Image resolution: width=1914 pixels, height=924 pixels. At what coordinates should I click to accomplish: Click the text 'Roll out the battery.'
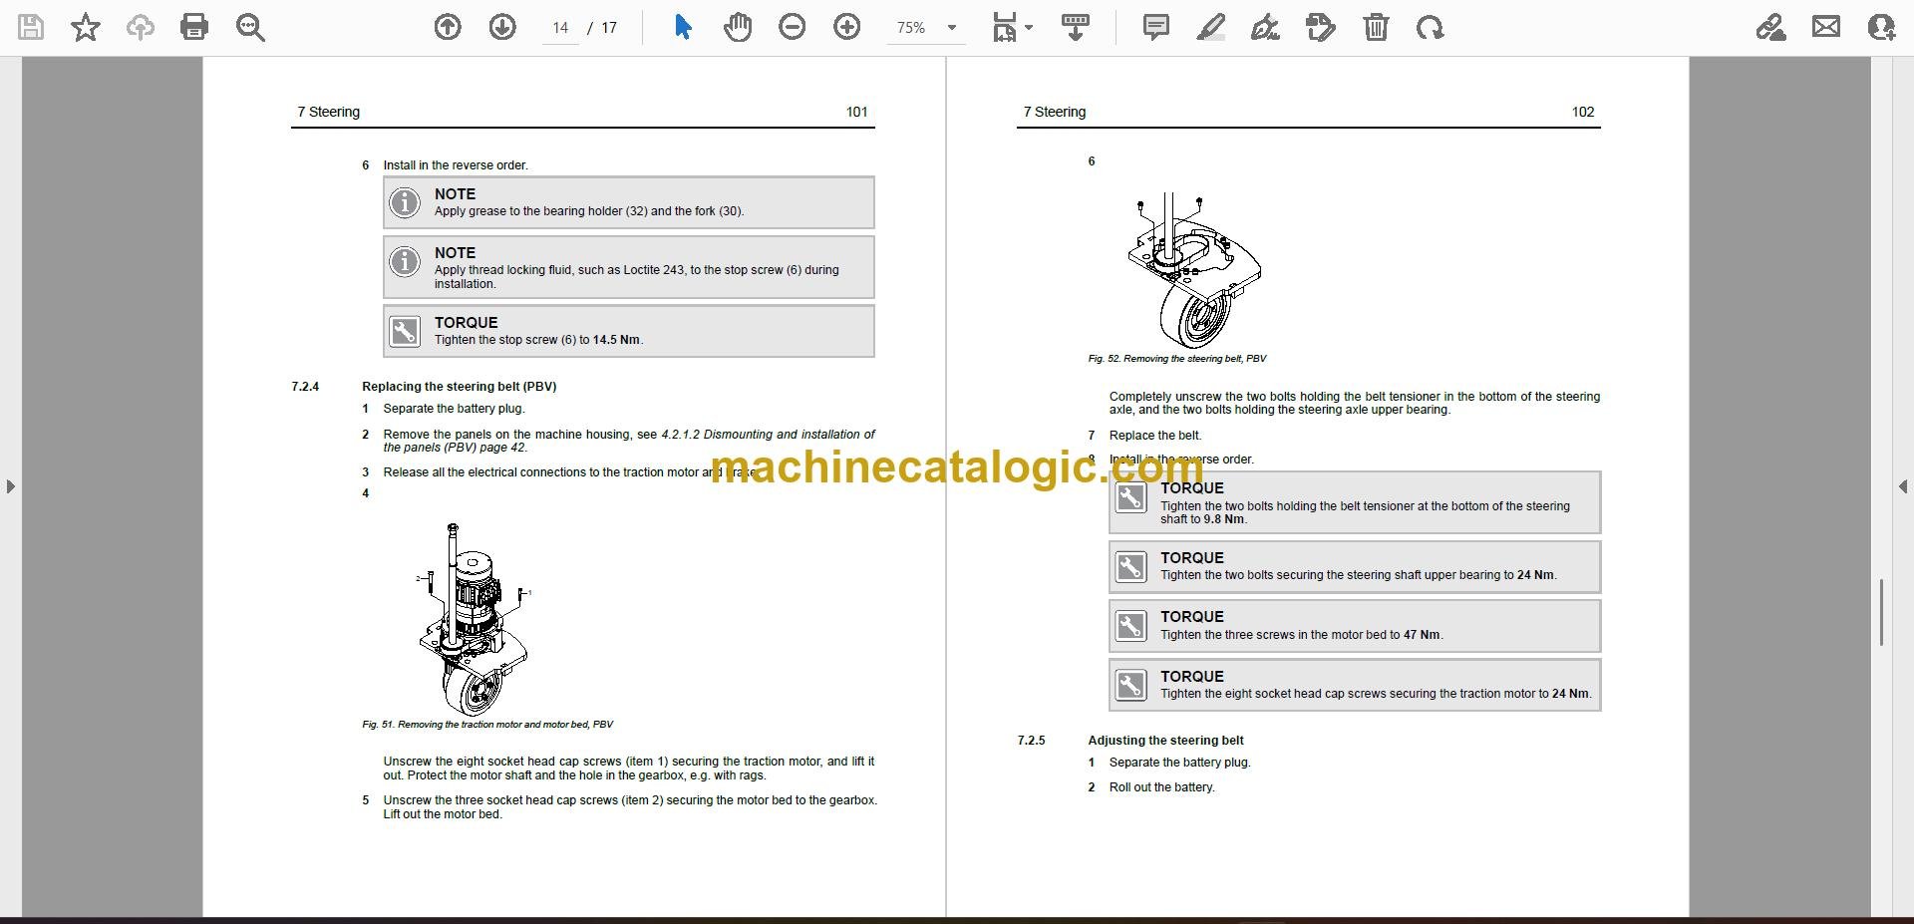[x=1161, y=787]
